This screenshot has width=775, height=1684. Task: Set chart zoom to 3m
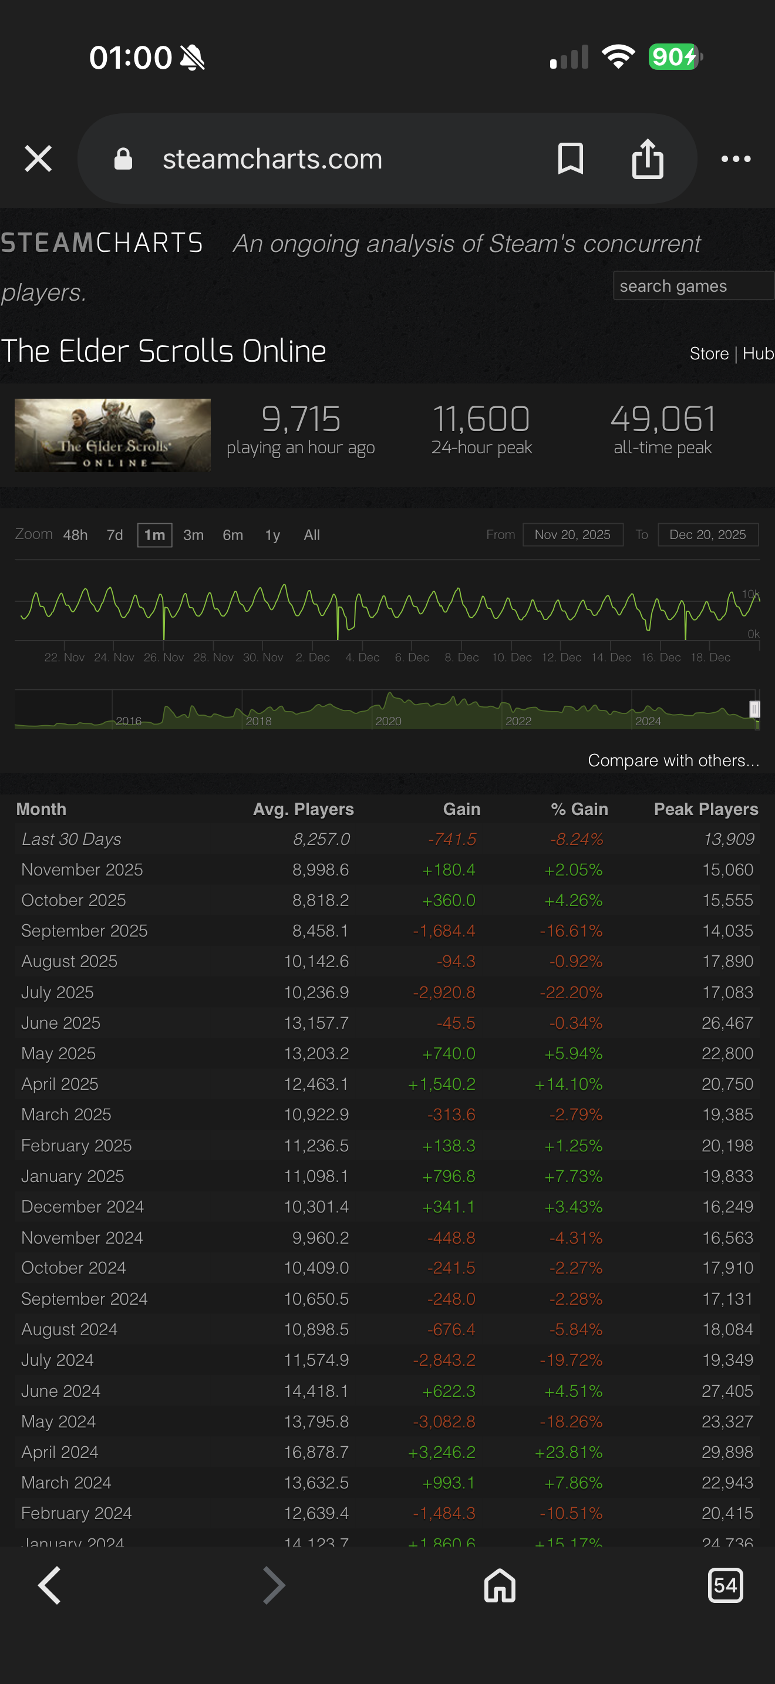click(193, 535)
